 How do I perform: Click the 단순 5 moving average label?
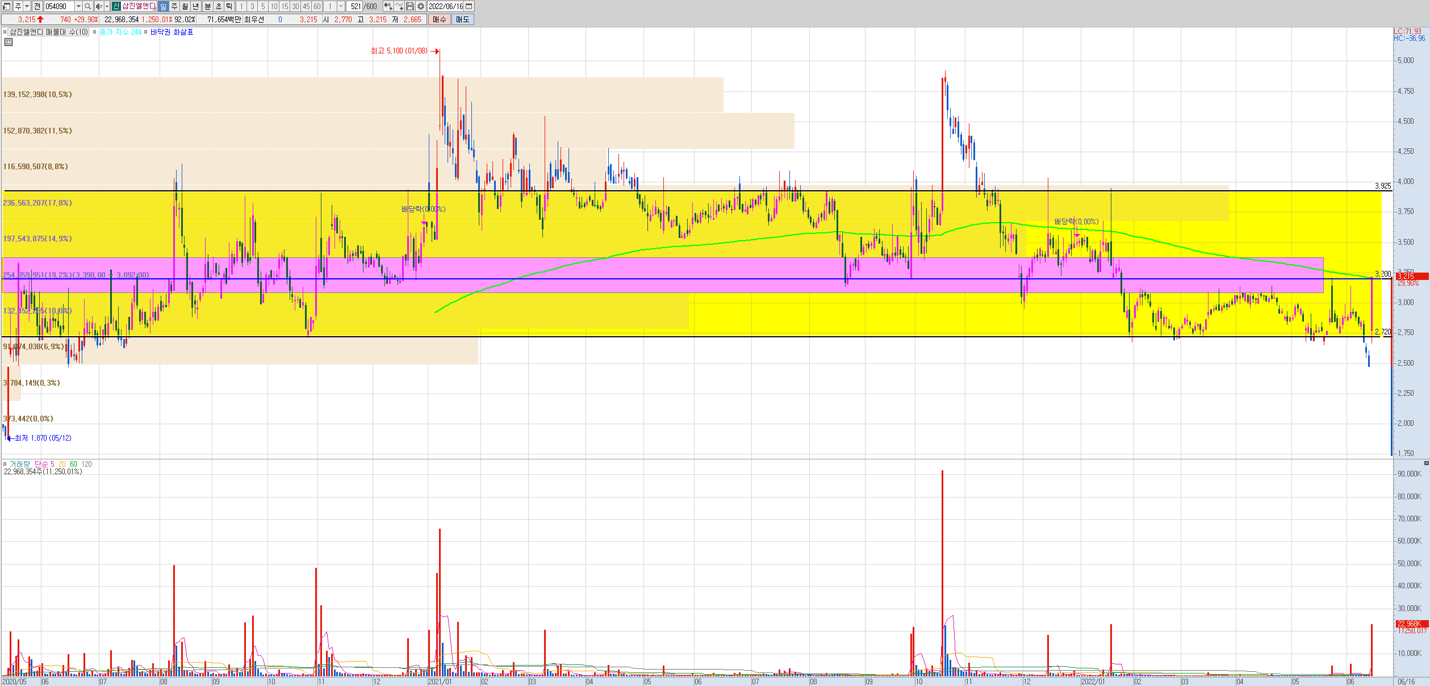pyautogui.click(x=44, y=464)
